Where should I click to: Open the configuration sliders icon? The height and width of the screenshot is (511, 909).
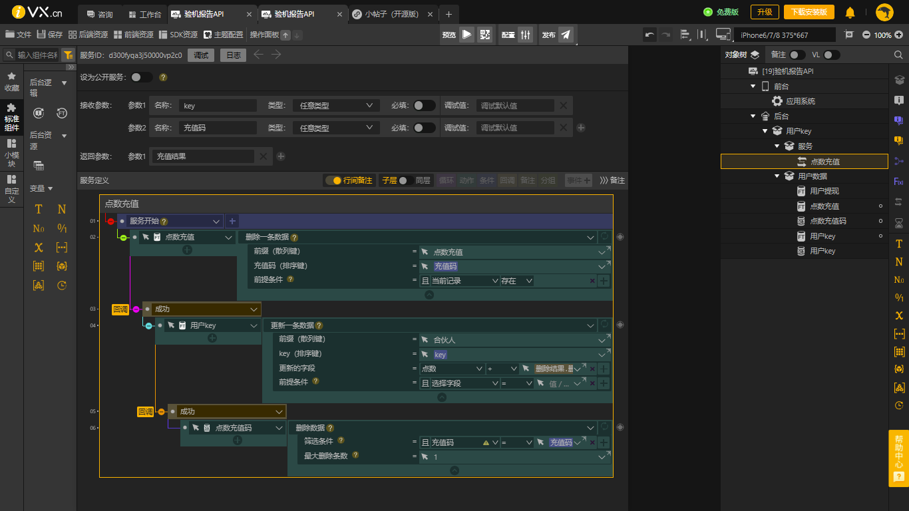pyautogui.click(x=525, y=35)
